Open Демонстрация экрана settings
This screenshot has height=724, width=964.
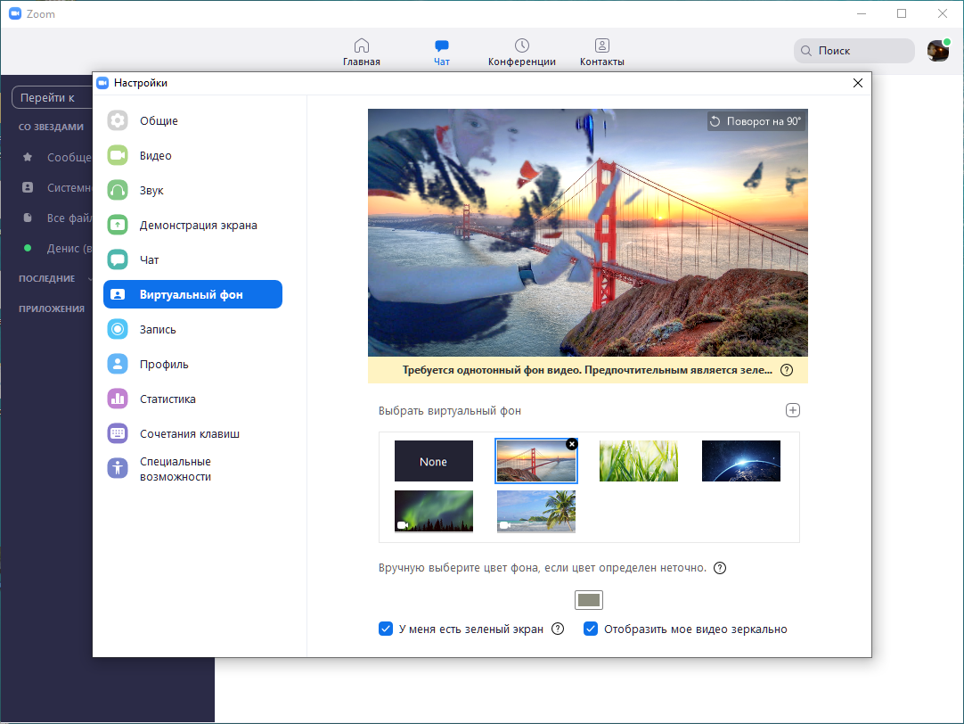(x=193, y=225)
